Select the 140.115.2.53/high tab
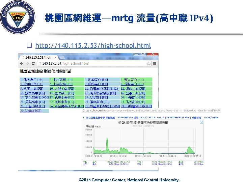The height and width of the screenshot is (182, 243). click(x=38, y=58)
